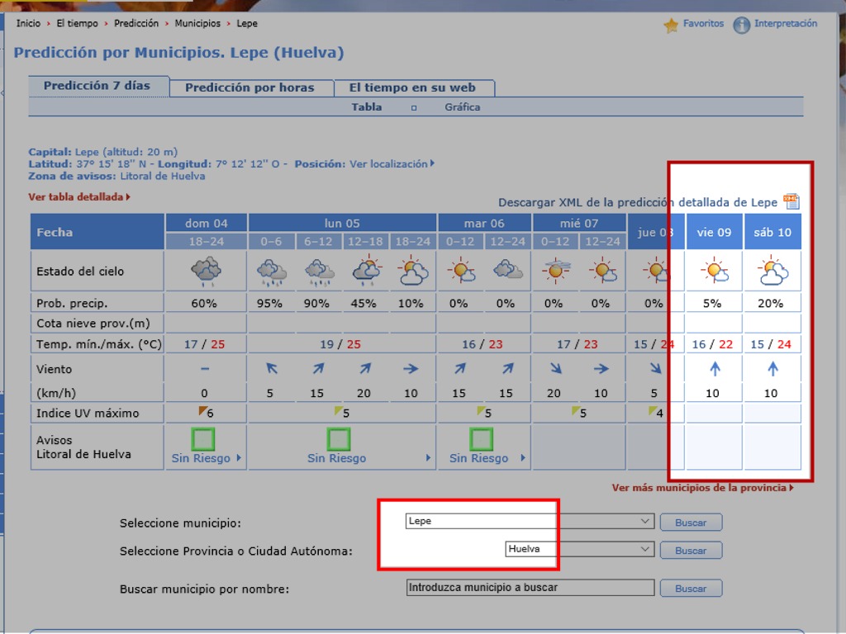Click green Sin Riesgo square under dom 04

(203, 438)
